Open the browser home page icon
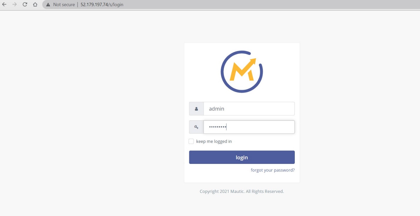The image size is (420, 216). 35,4
